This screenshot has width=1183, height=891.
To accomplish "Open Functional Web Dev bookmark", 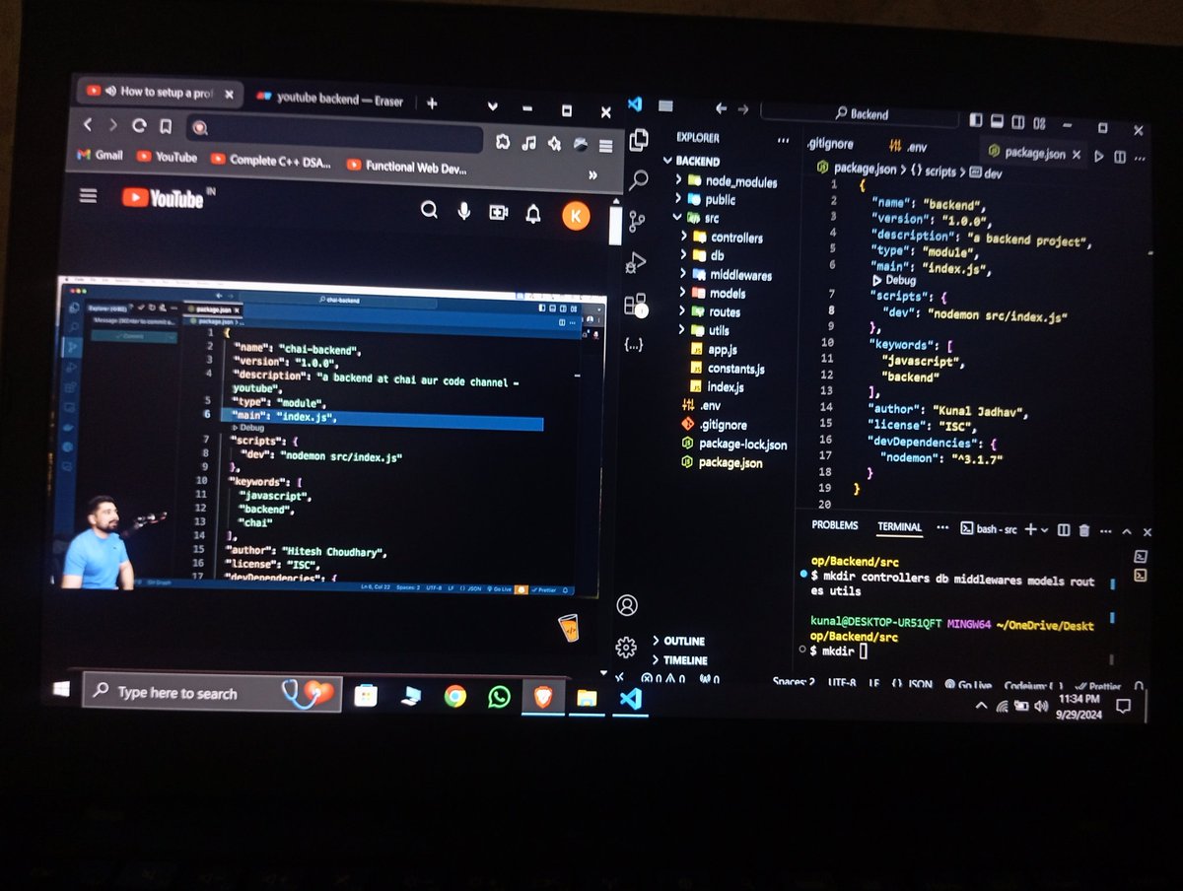I will 406,167.
